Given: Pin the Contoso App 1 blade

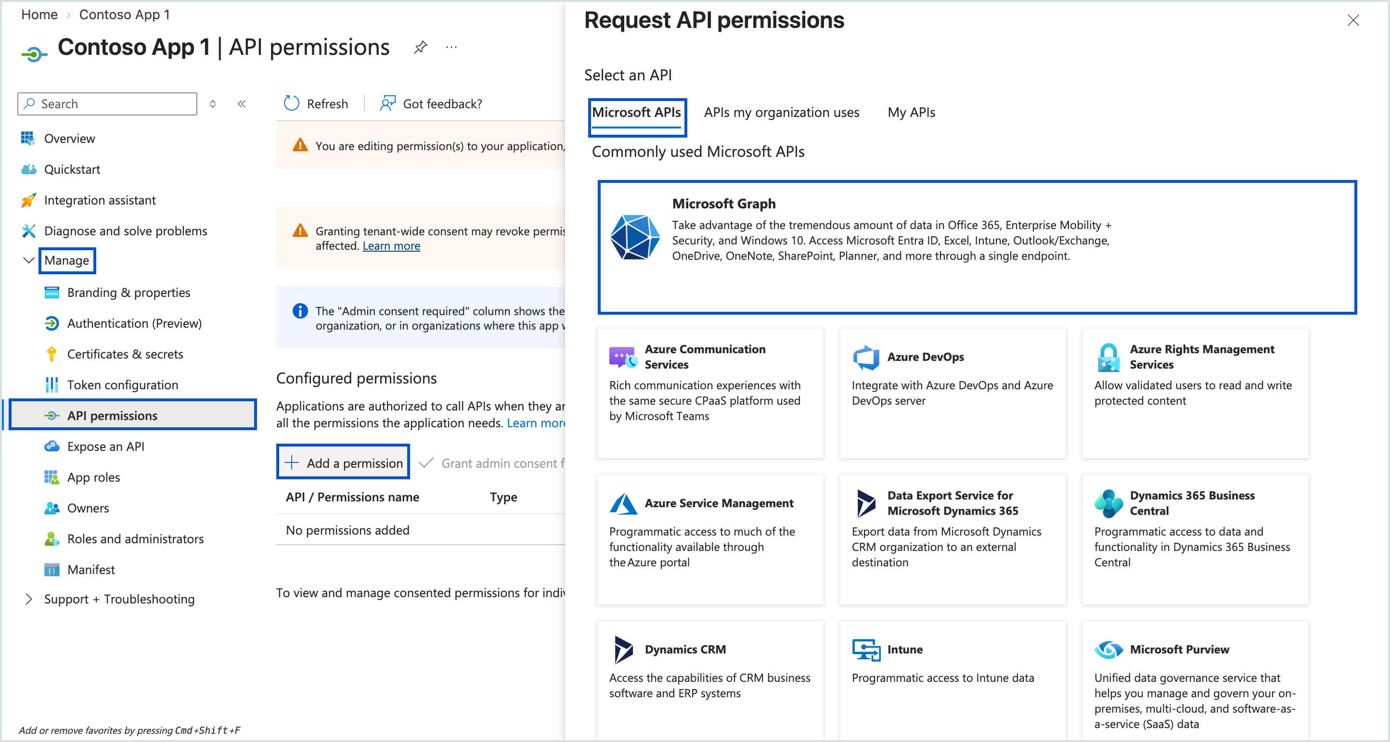Looking at the screenshot, I should tap(420, 48).
